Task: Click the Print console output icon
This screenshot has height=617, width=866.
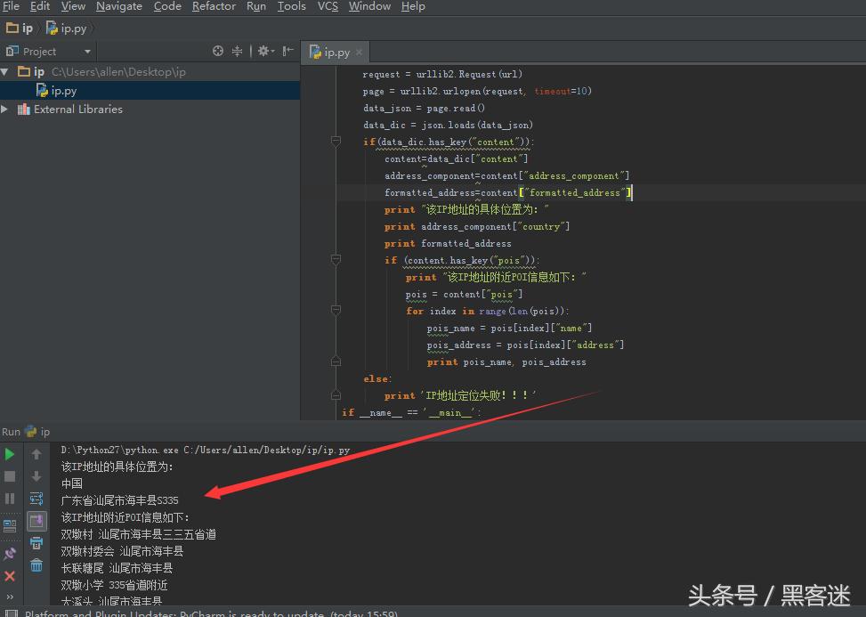Action: click(x=36, y=543)
